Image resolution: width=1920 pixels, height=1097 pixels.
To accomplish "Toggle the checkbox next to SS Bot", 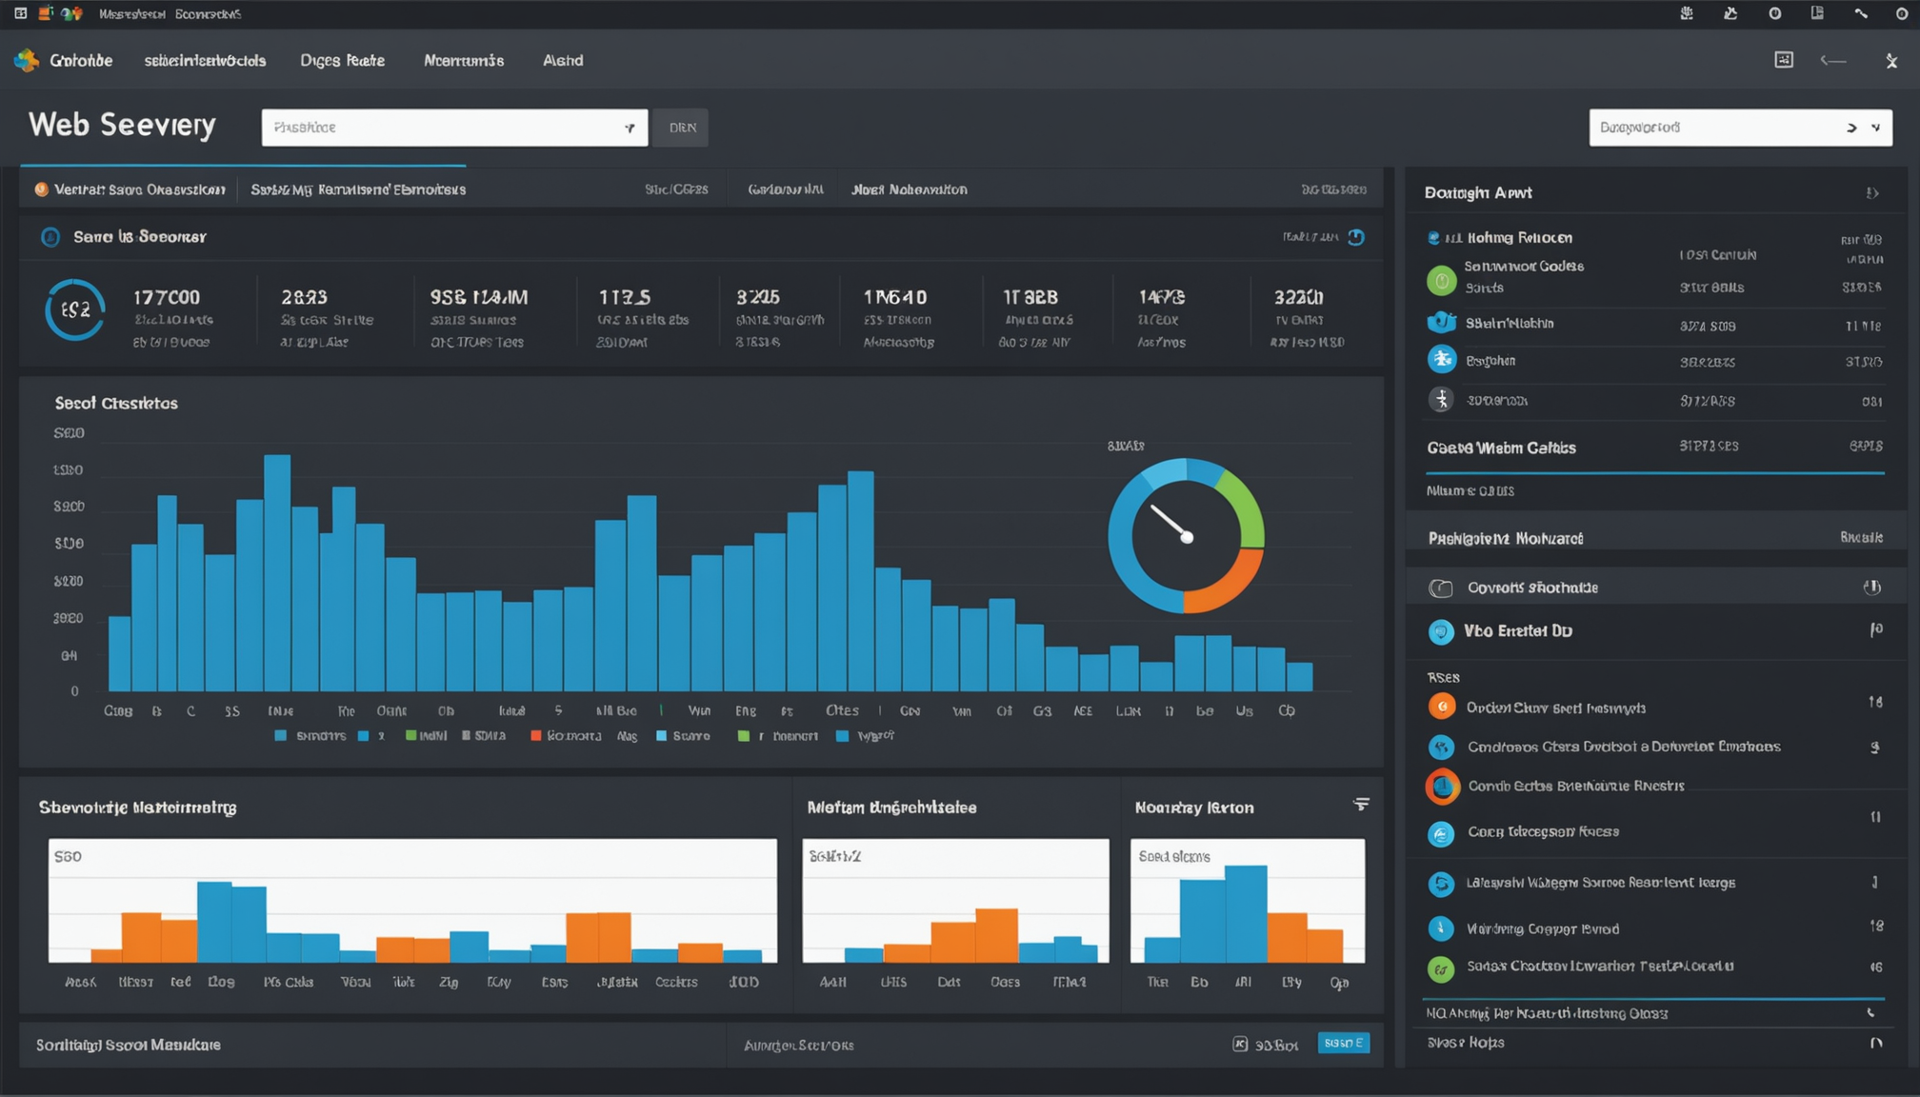I will point(1240,1045).
